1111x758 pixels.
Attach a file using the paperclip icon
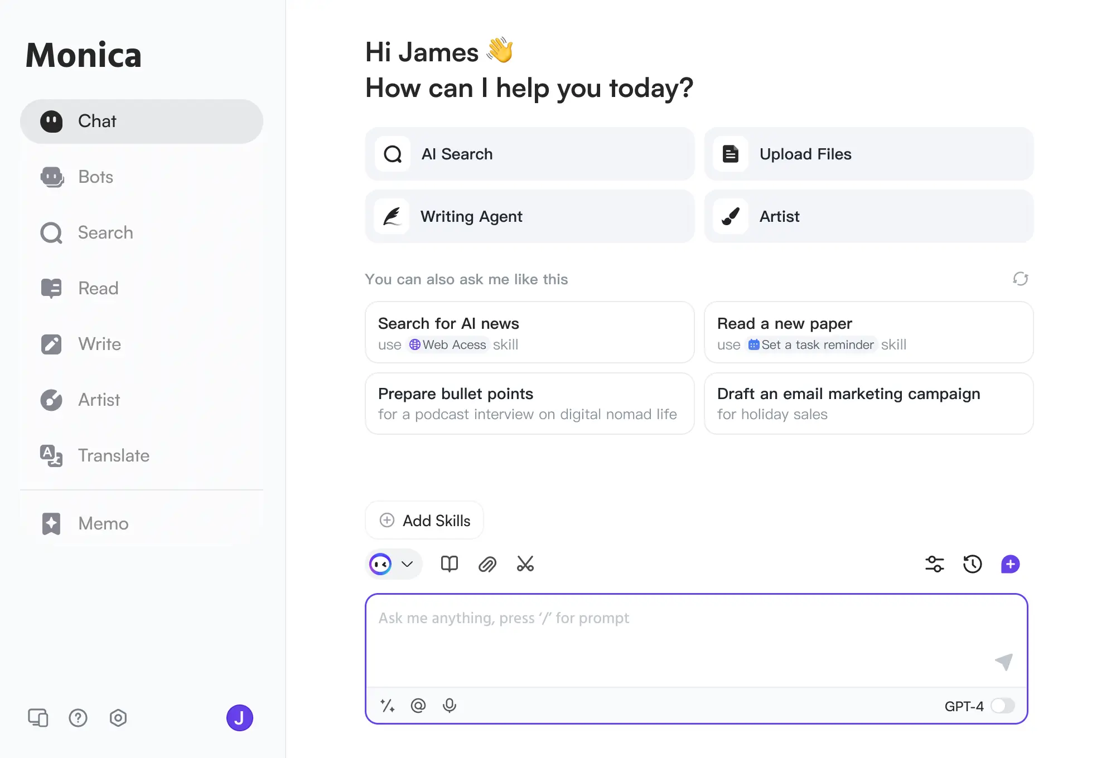[487, 564]
